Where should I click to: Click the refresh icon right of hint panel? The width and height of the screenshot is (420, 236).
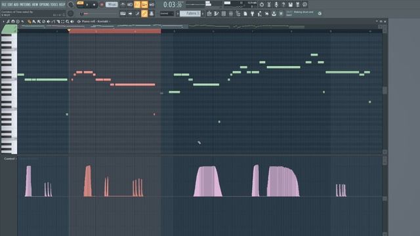[320, 13]
